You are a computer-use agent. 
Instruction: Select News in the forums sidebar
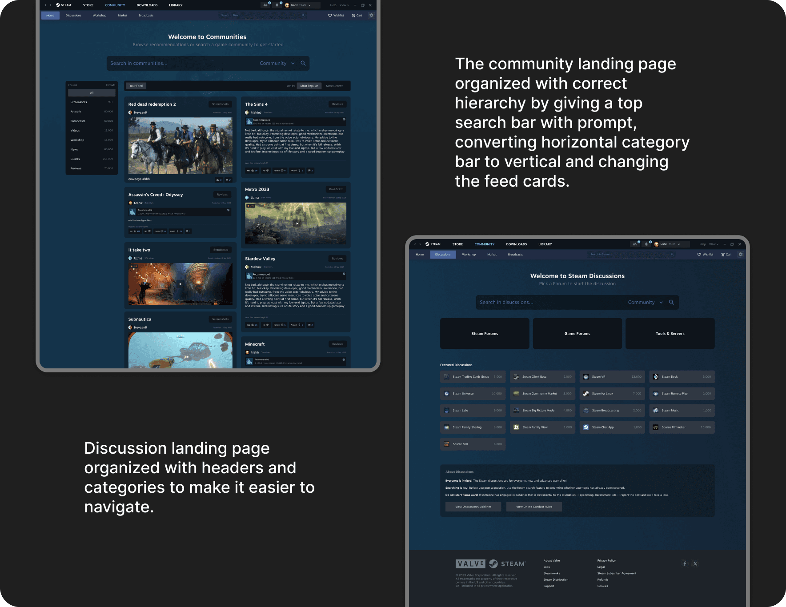[x=92, y=149]
